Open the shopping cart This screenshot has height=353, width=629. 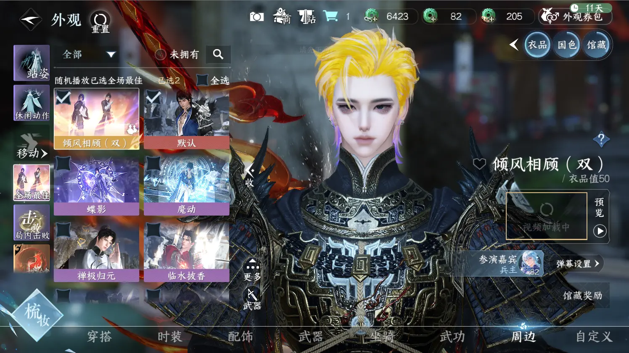point(331,16)
